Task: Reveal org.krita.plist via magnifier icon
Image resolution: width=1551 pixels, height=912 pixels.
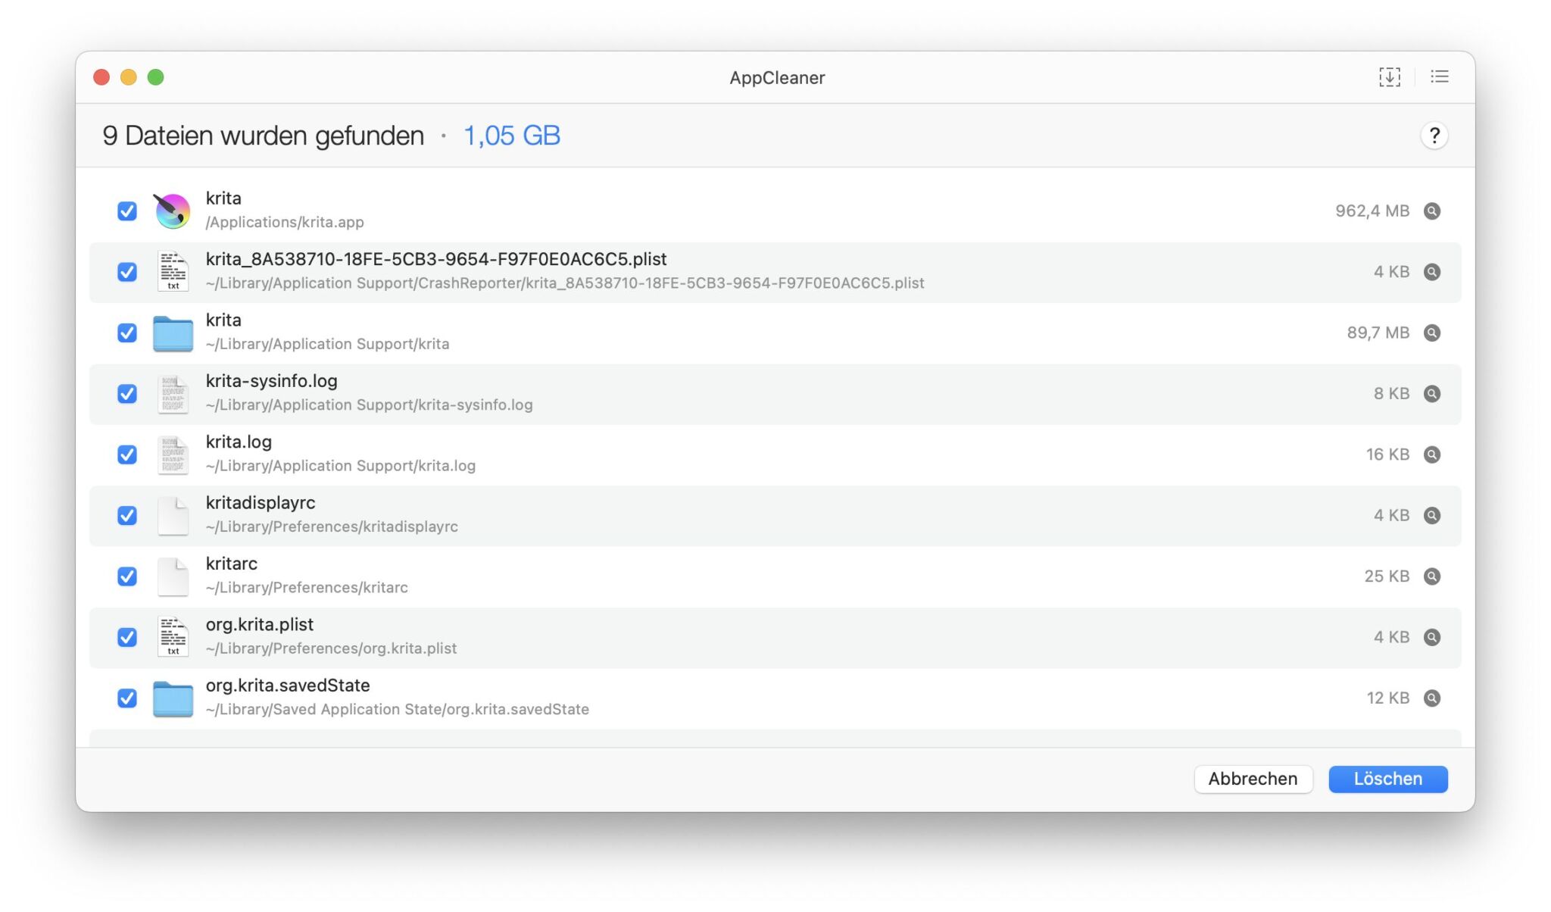Action: tap(1431, 637)
